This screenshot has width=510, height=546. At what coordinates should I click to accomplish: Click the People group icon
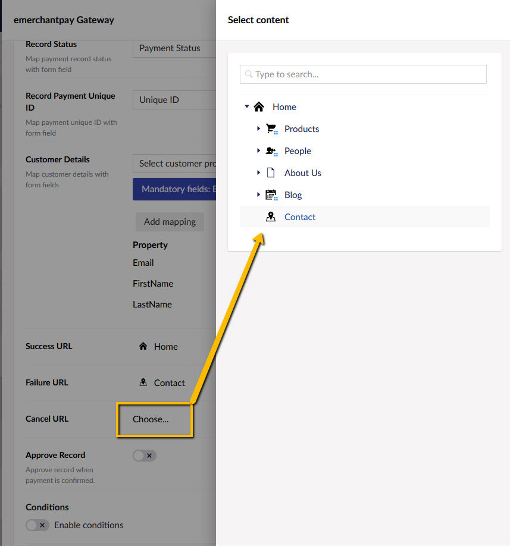click(x=272, y=151)
